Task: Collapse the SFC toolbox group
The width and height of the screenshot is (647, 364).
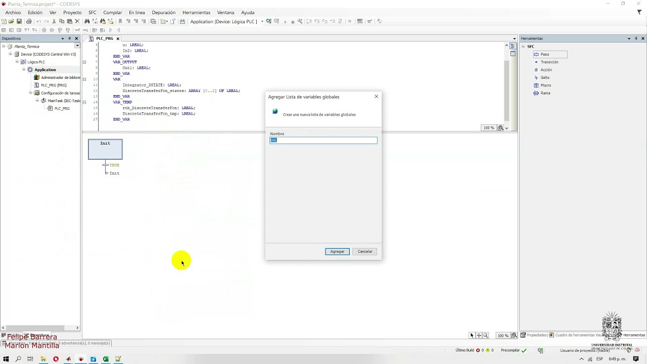Action: [x=523, y=46]
